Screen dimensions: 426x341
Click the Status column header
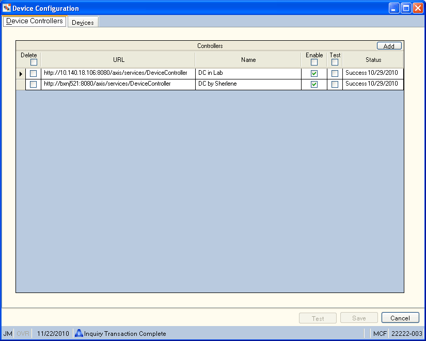point(373,59)
